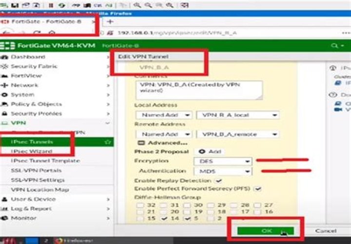Click the pause icon in top toolbar
Viewport: 351px width, 244px height.
click(51, 5)
